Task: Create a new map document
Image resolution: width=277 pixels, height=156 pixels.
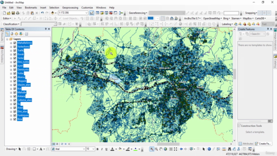Action: [4, 13]
